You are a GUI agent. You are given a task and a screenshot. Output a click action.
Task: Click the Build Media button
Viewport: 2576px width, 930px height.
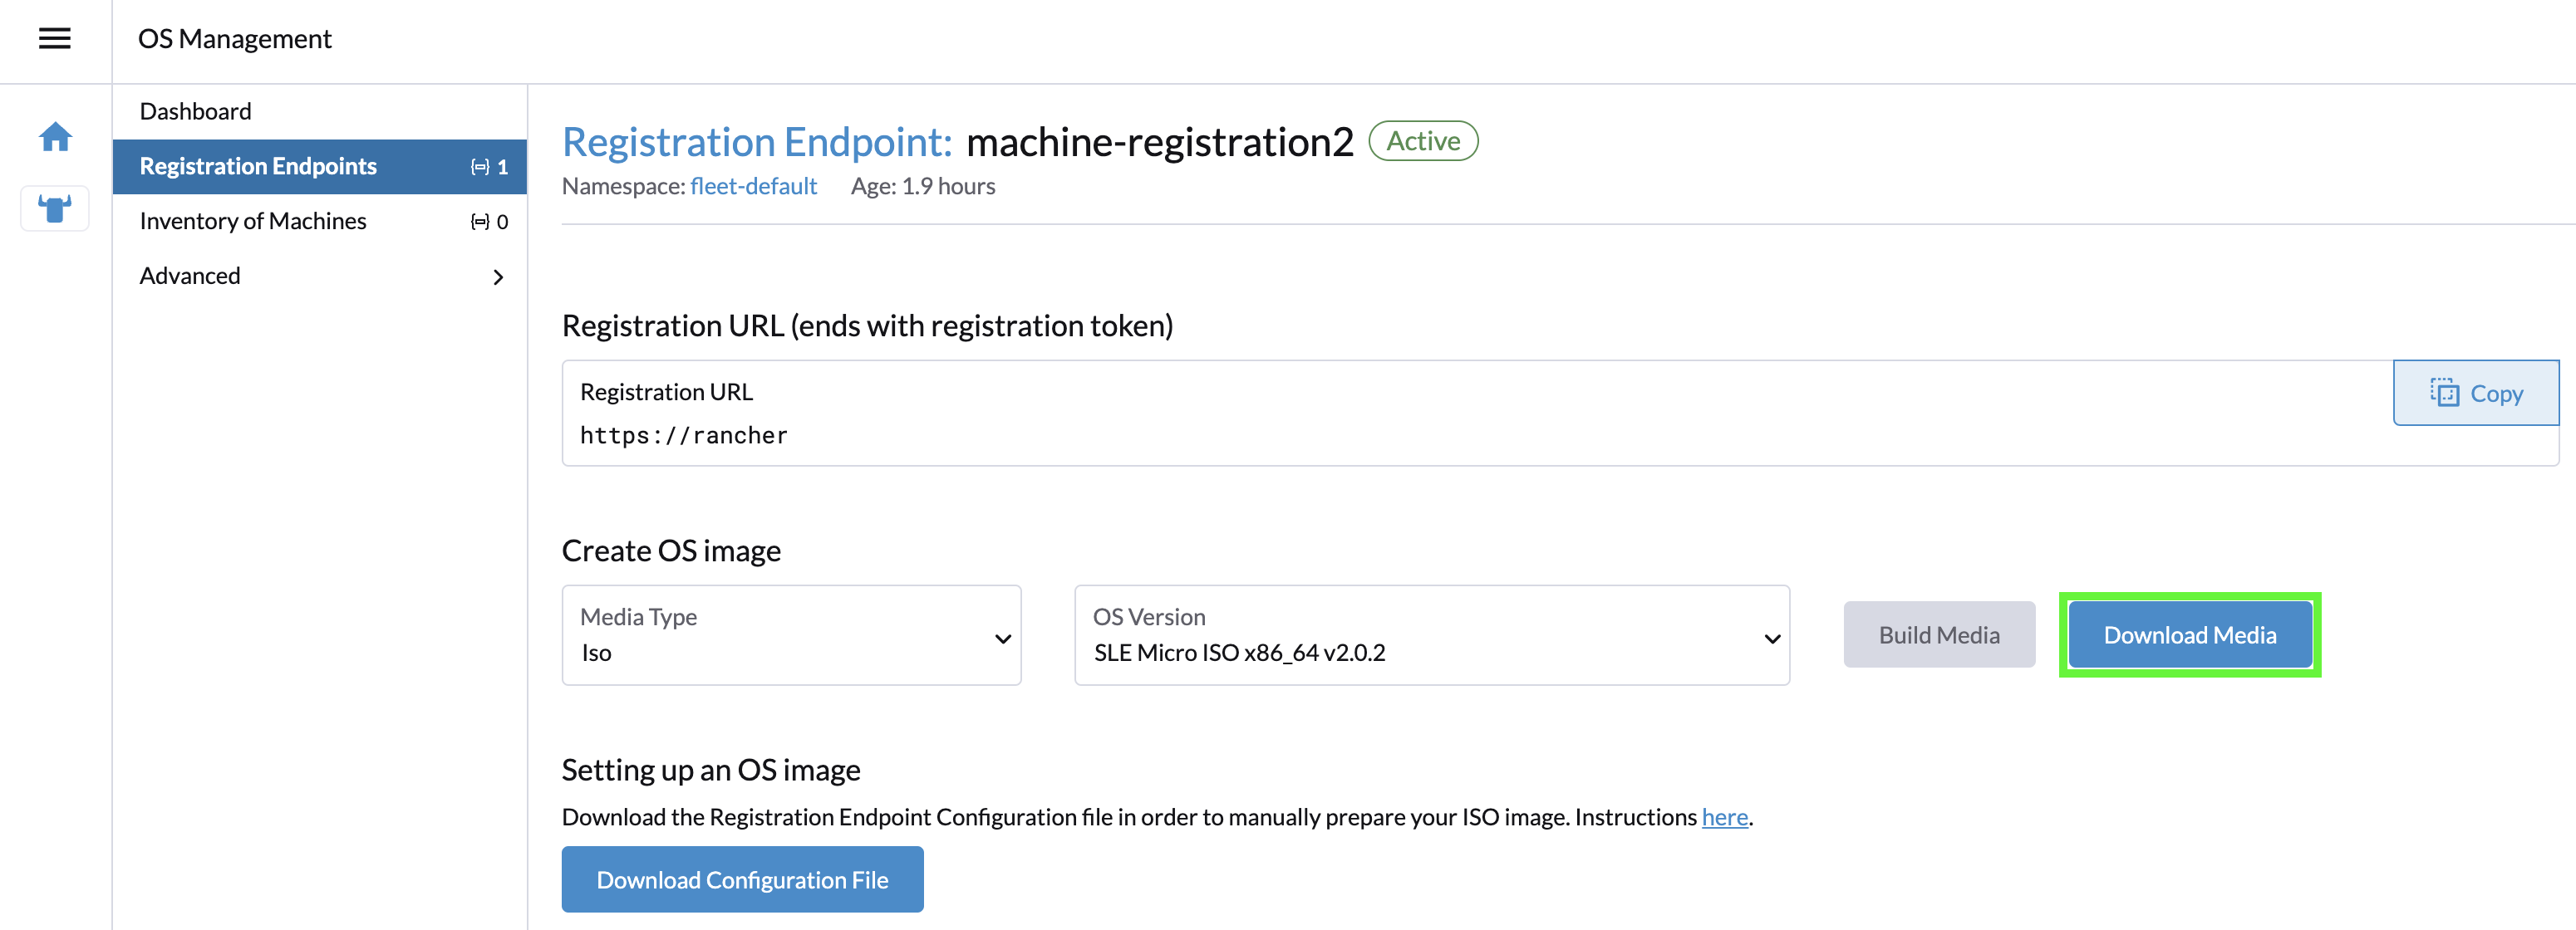(1938, 634)
